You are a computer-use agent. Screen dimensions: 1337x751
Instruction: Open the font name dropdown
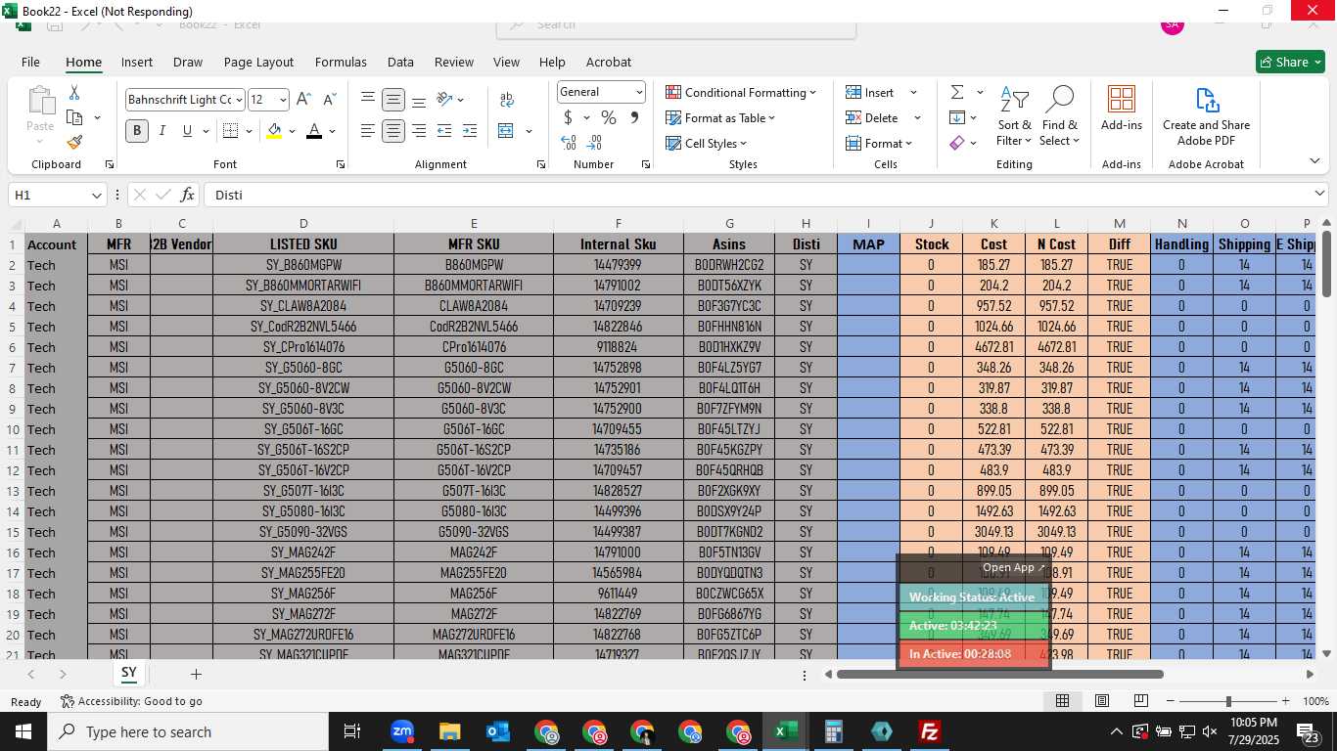238,100
